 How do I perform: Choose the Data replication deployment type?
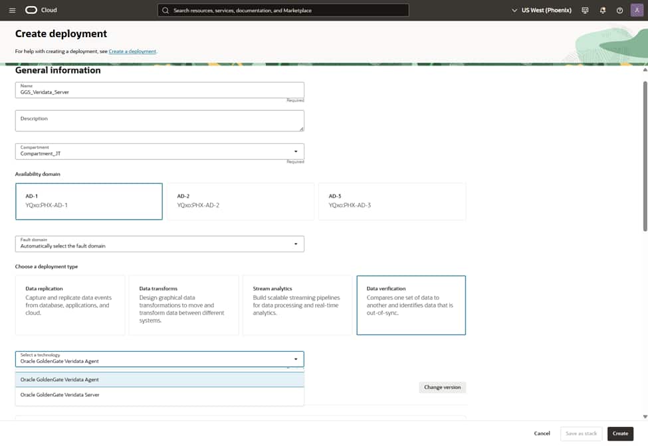[70, 305]
